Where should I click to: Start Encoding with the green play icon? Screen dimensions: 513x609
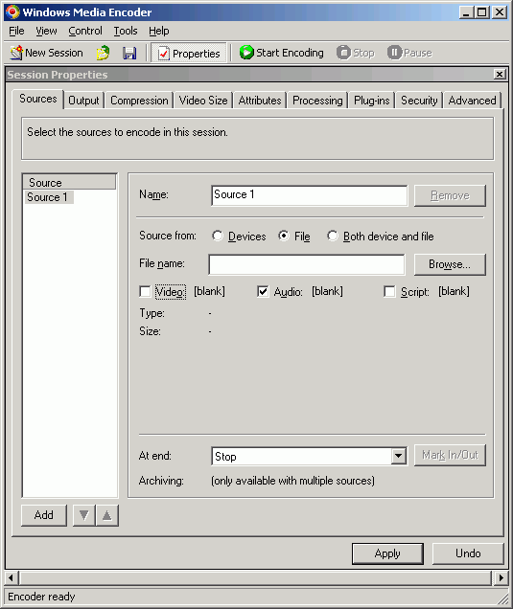[246, 53]
